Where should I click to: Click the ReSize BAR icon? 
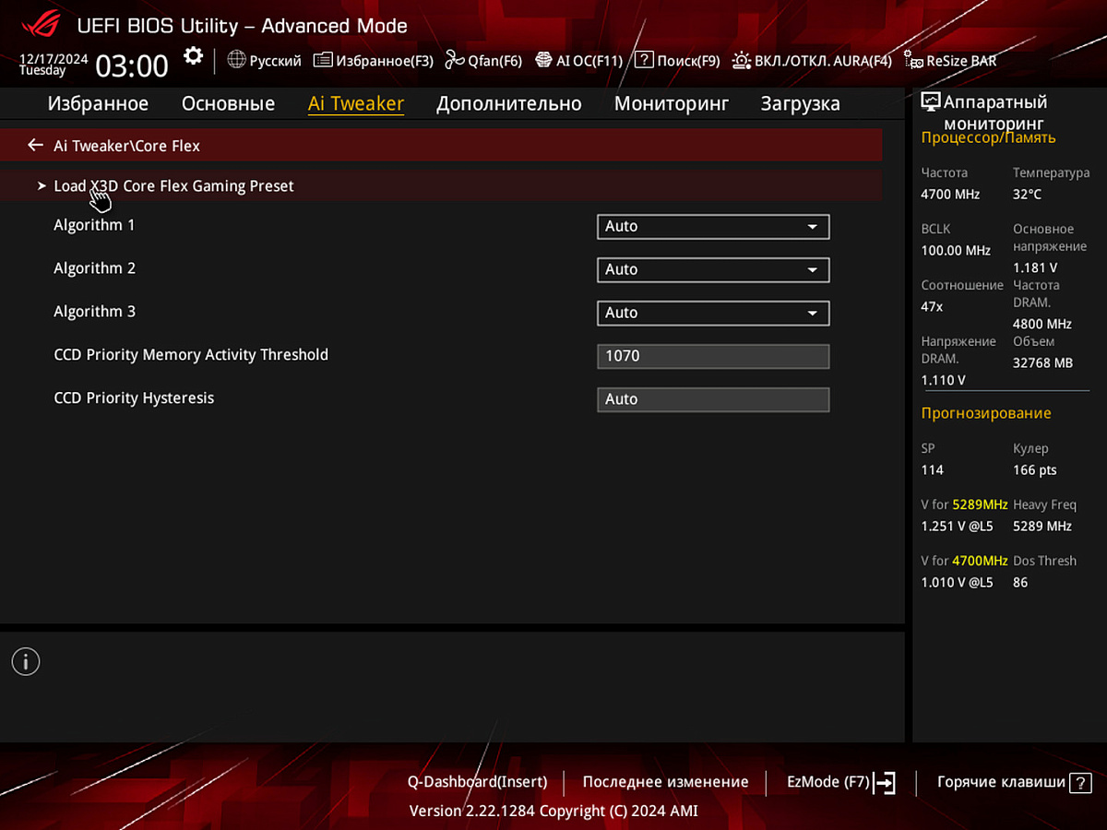pyautogui.click(x=913, y=61)
